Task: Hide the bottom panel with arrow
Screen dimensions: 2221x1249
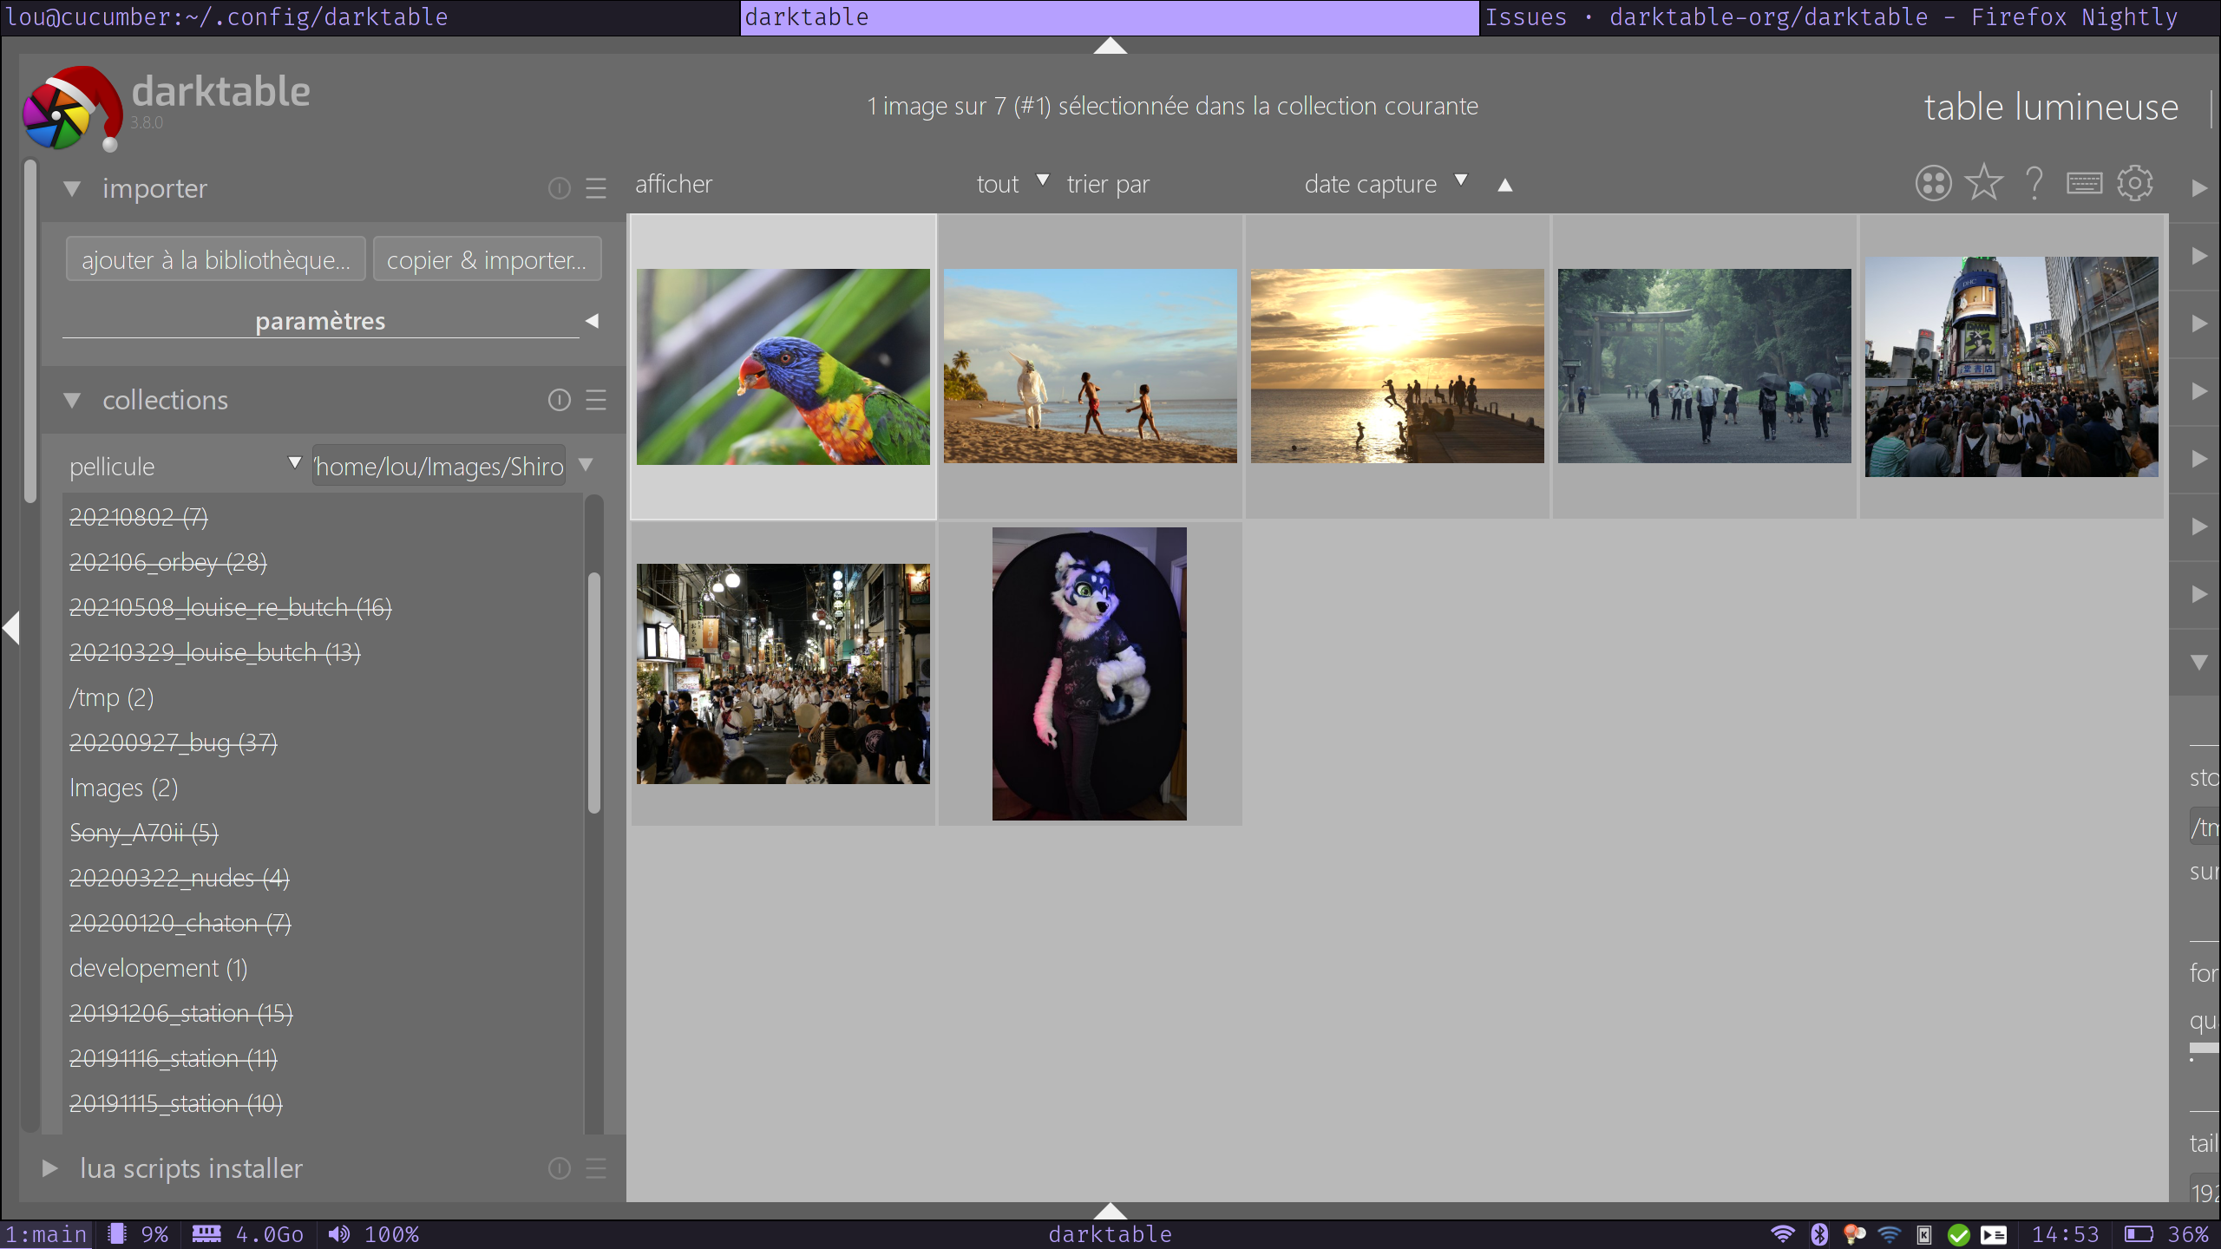Action: pyautogui.click(x=1110, y=1211)
